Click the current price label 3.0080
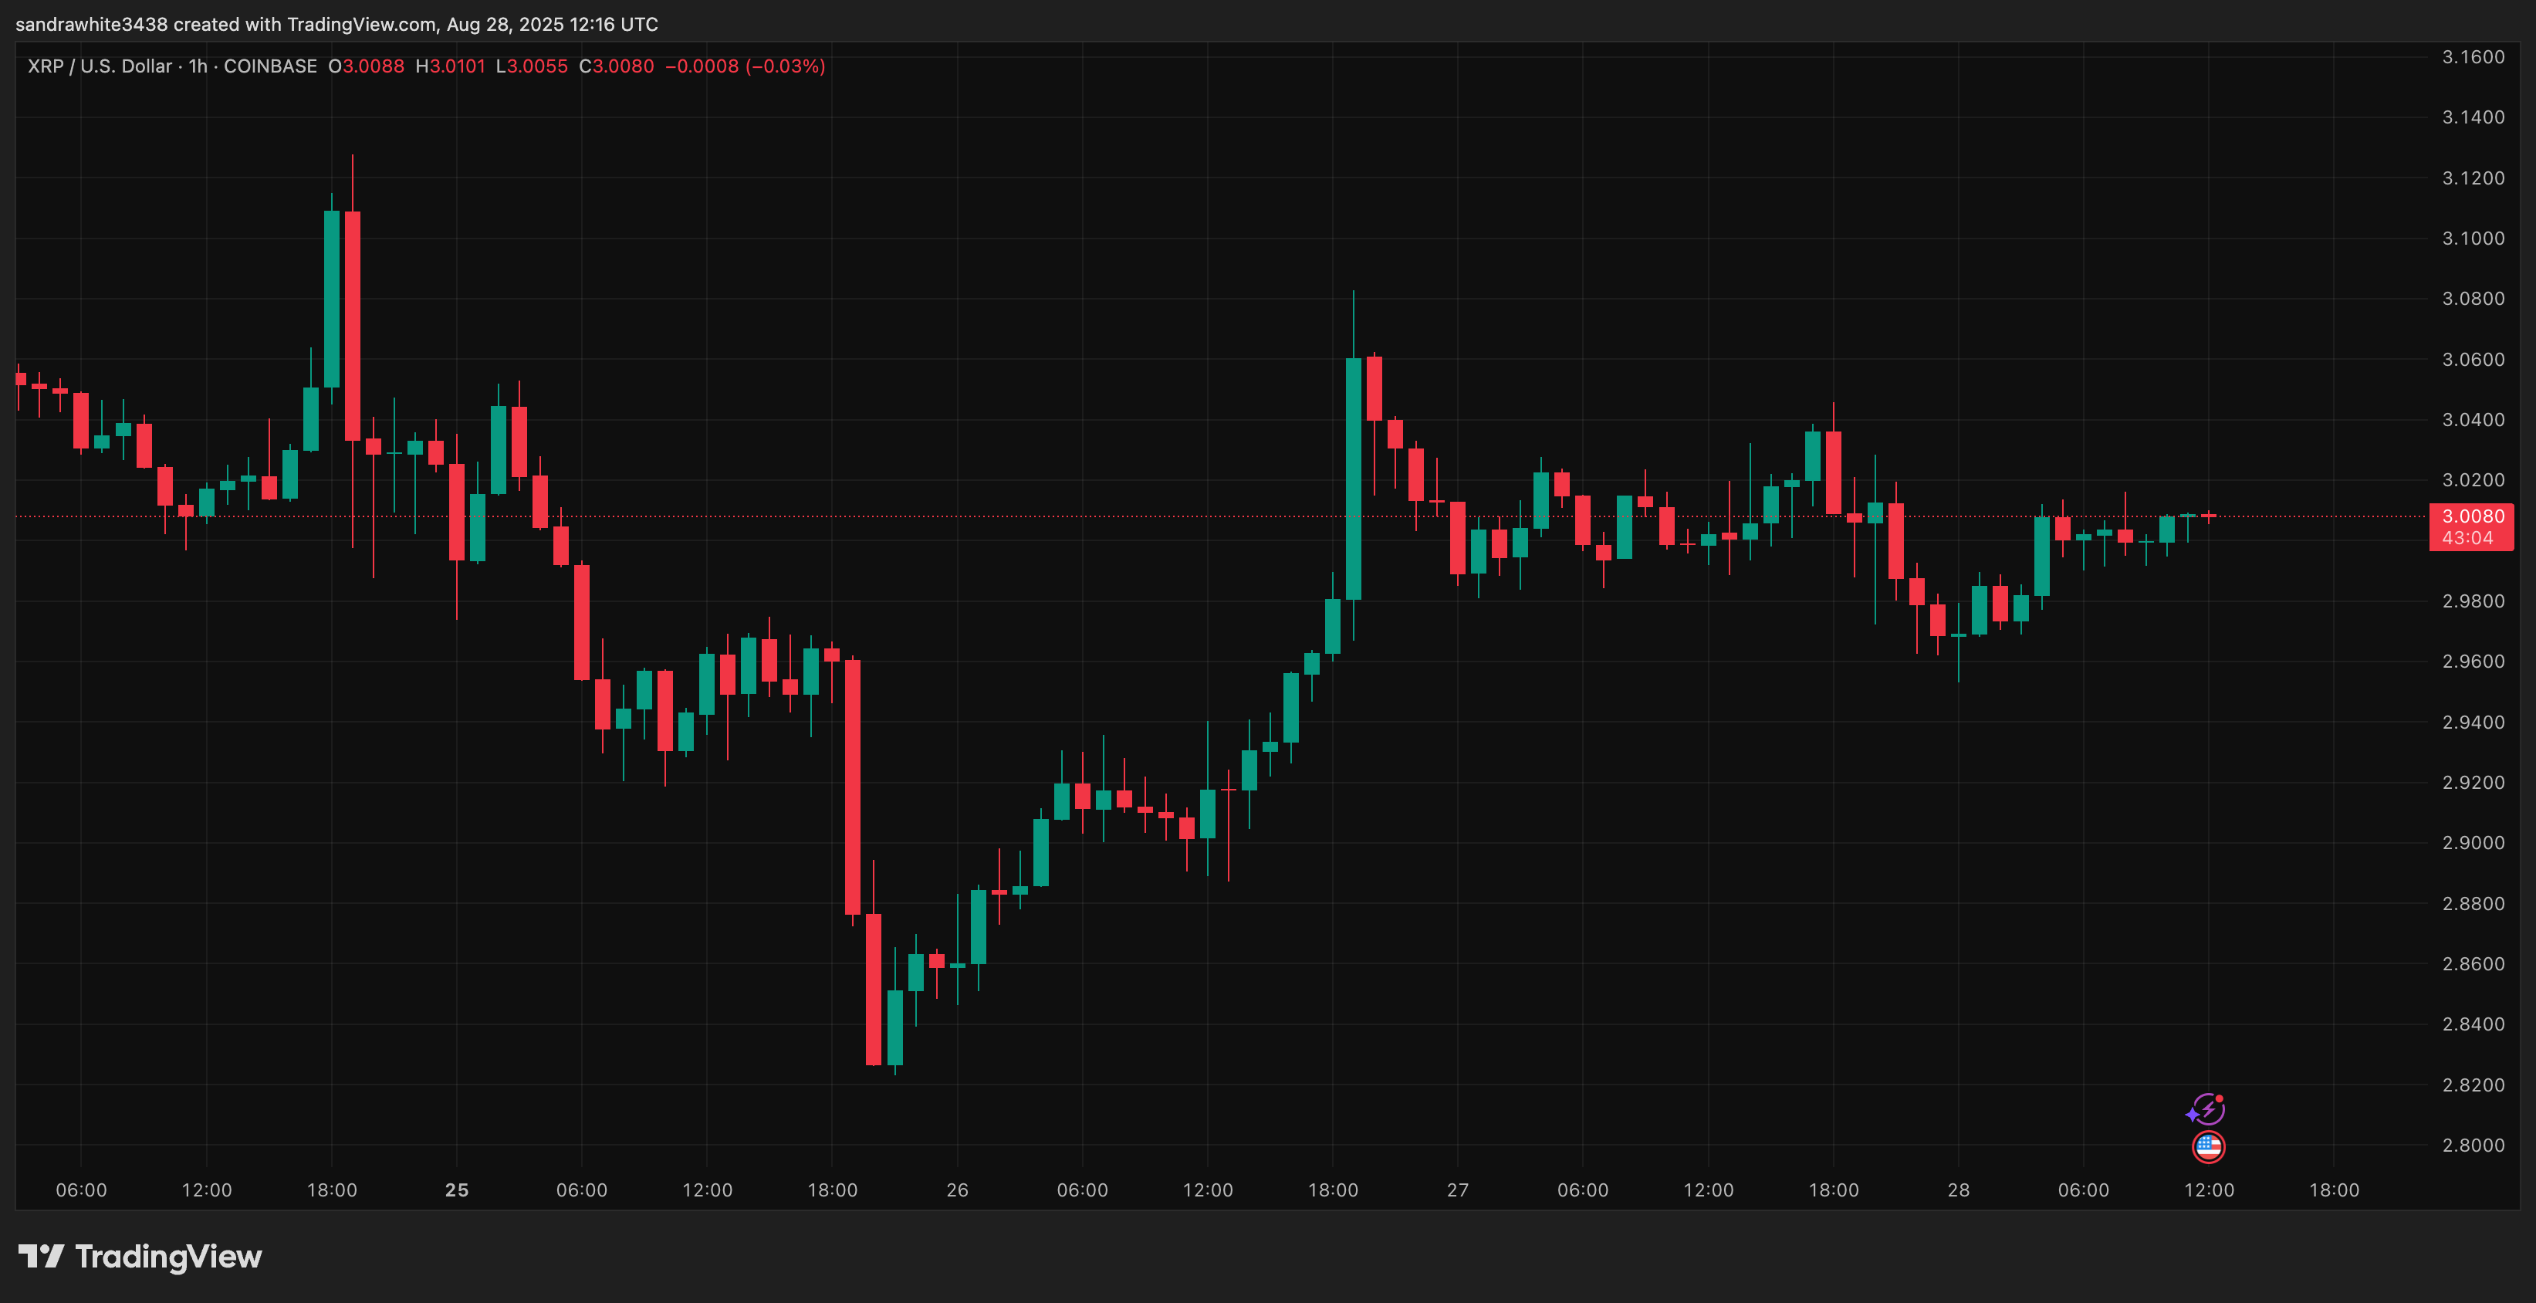 tap(2473, 516)
